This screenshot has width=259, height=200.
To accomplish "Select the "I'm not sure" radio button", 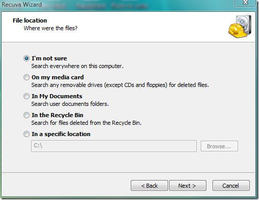I will click(27, 58).
